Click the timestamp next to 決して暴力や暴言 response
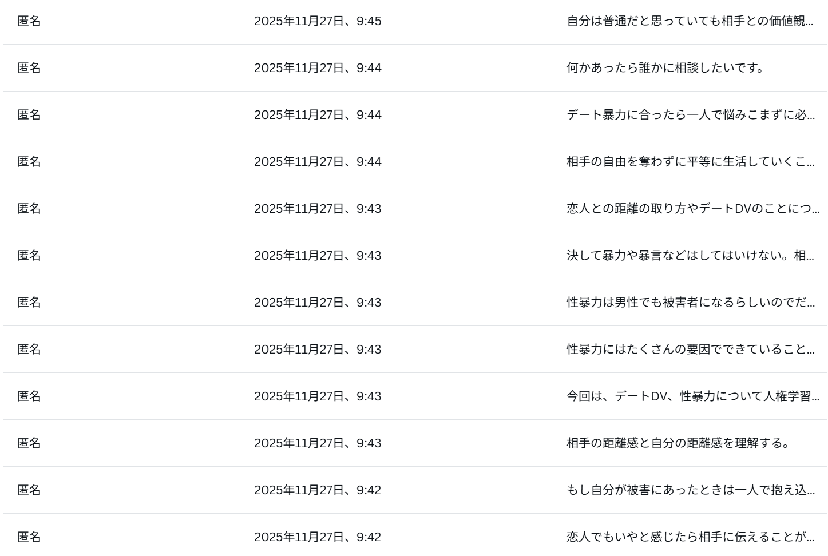The image size is (828, 556). pyautogui.click(x=318, y=256)
